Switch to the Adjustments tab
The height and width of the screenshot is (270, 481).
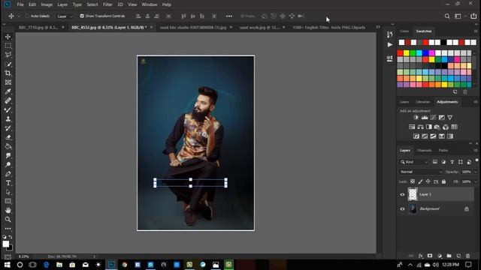point(447,102)
